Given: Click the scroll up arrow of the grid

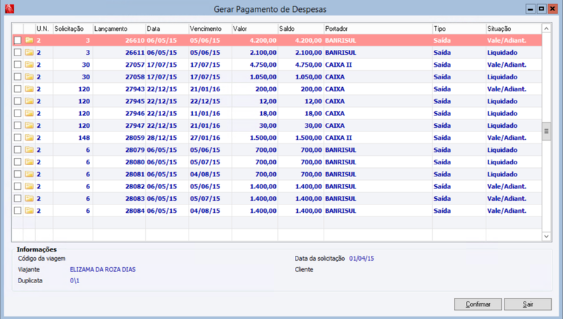Looking at the screenshot, I should pos(546,29).
